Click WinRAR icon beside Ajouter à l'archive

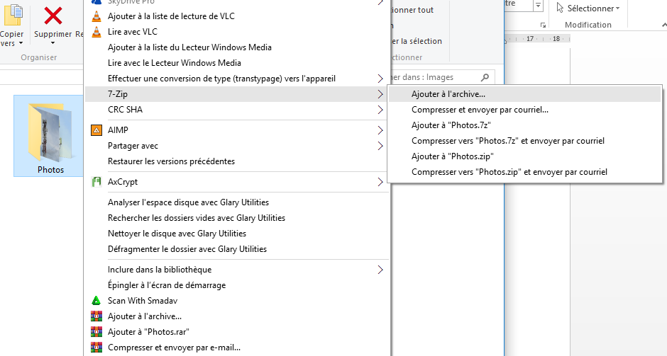click(97, 316)
